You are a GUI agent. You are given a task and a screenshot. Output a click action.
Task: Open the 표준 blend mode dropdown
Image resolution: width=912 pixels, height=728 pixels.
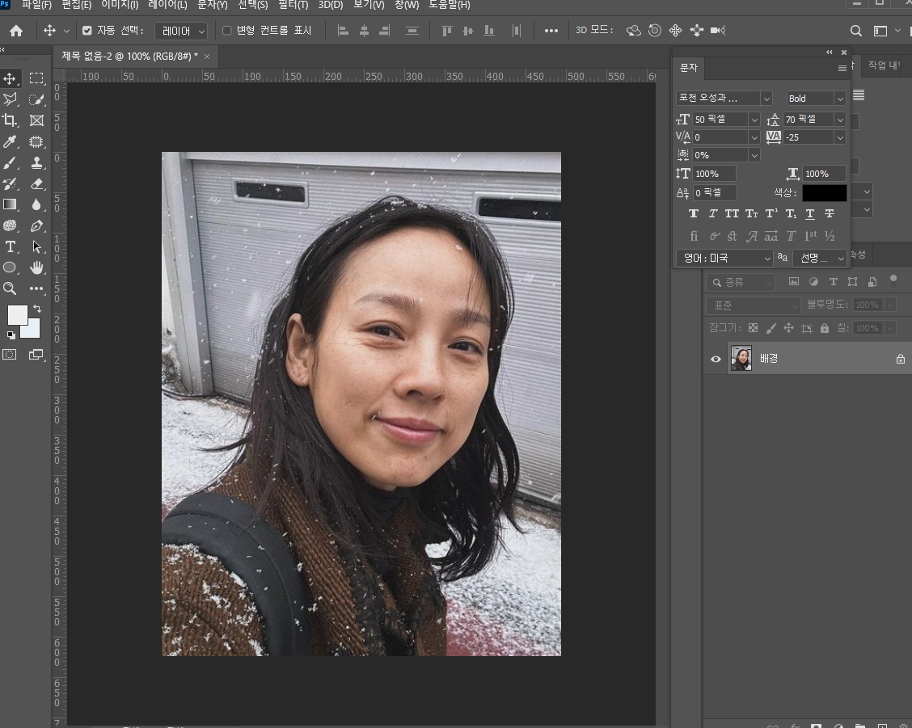click(x=754, y=305)
